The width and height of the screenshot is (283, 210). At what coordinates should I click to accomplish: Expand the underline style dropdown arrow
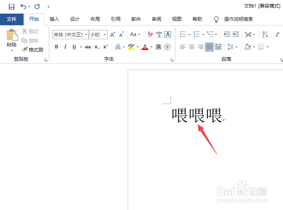pyautogui.click(x=81, y=47)
